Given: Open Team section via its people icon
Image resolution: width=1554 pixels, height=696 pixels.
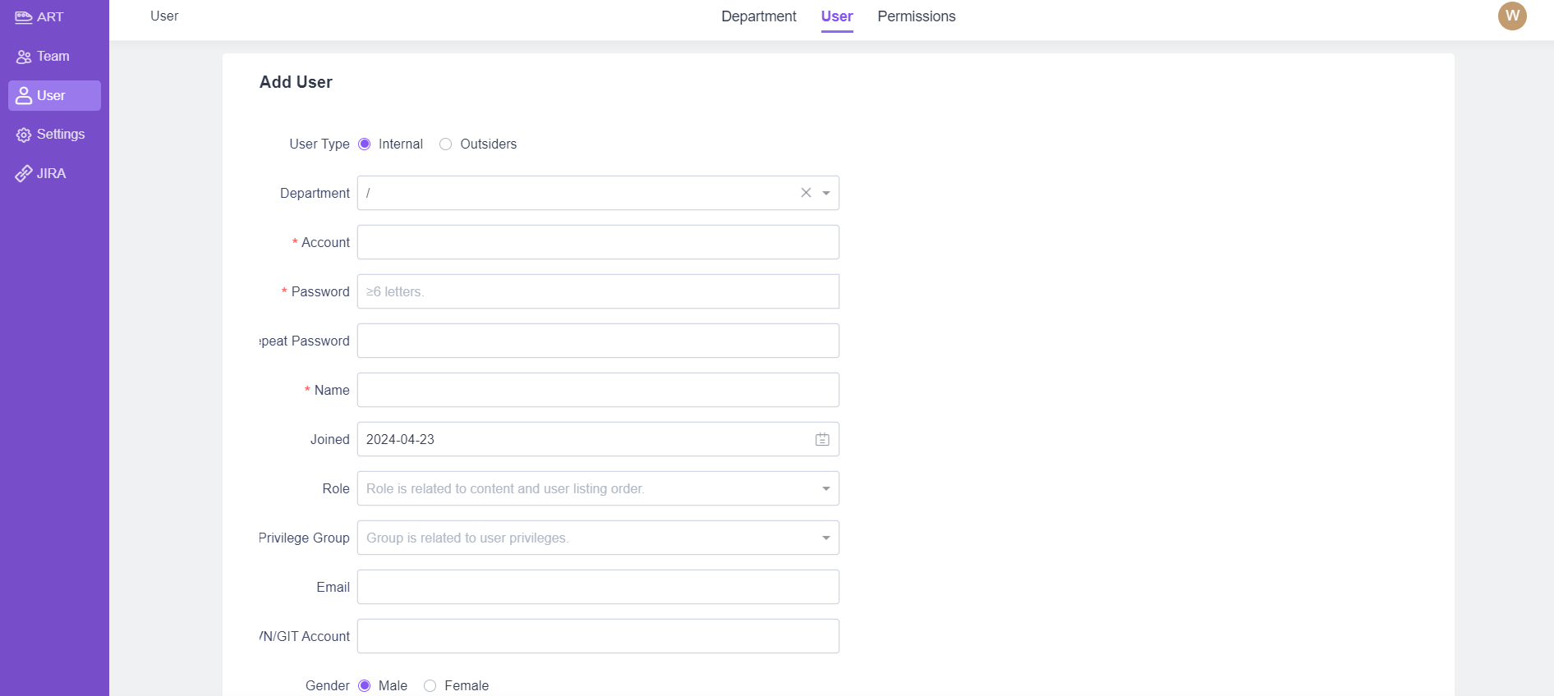Looking at the screenshot, I should click(24, 57).
